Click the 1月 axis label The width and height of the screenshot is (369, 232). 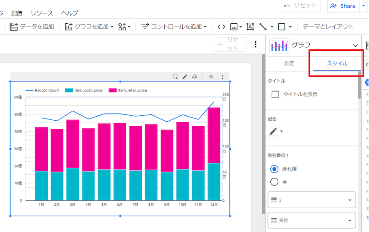pos(41,205)
